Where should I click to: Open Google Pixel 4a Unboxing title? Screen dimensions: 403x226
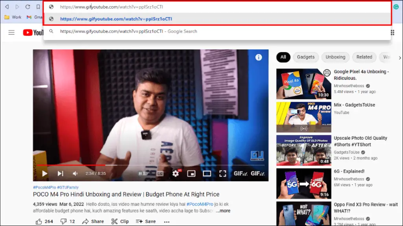click(x=361, y=75)
